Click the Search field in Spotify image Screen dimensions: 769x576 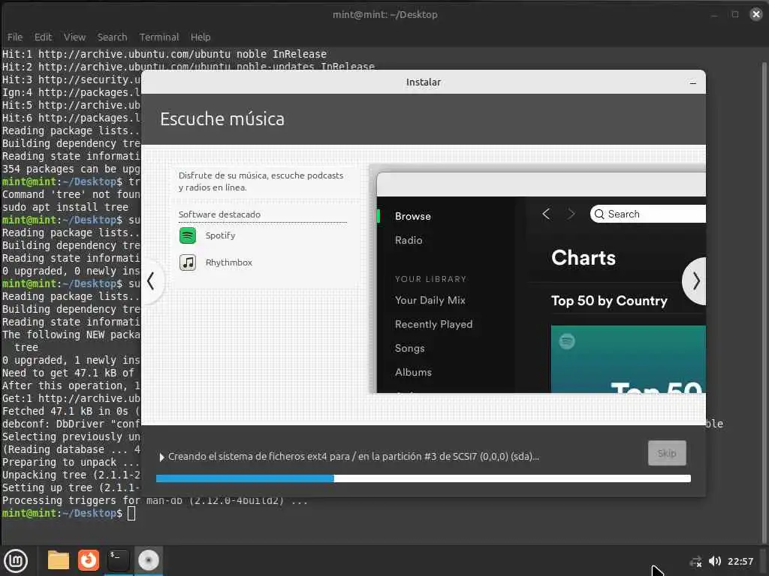pos(648,214)
